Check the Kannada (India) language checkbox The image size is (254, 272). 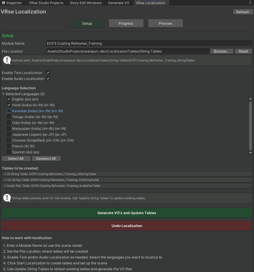9,111
